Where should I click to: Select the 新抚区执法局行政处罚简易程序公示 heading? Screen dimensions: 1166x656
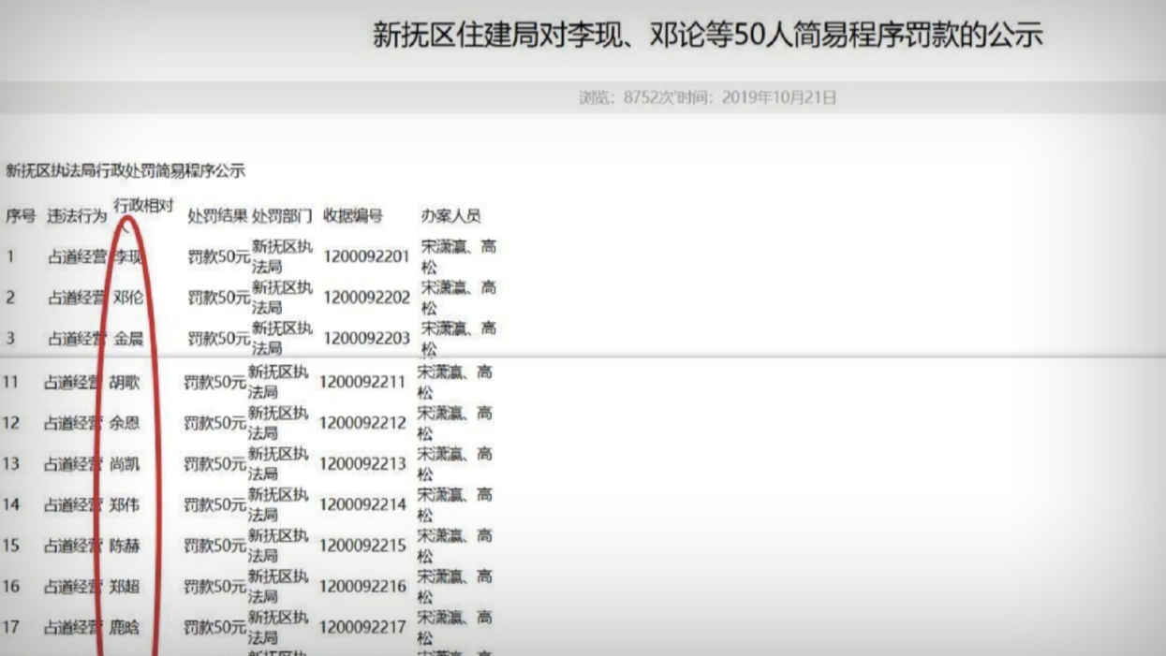[x=125, y=170]
